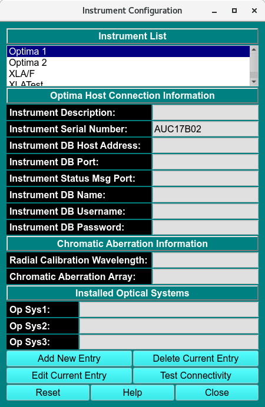Viewport: 265px width, 407px height.
Task: Click the Instrument DB Password label
Action: click(79, 228)
